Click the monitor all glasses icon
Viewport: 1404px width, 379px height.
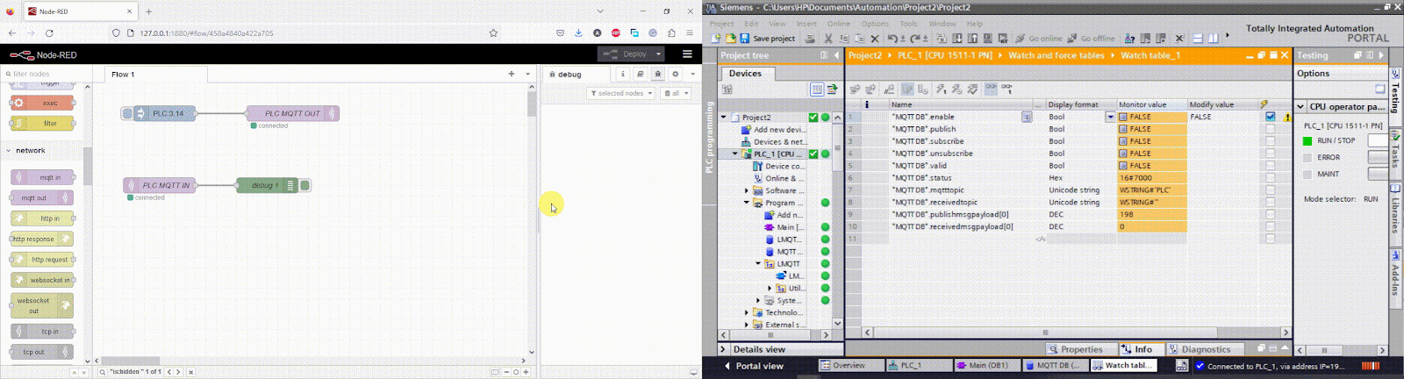[991, 89]
